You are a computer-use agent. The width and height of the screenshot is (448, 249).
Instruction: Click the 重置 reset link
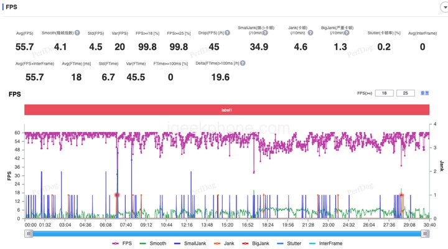tap(426, 93)
